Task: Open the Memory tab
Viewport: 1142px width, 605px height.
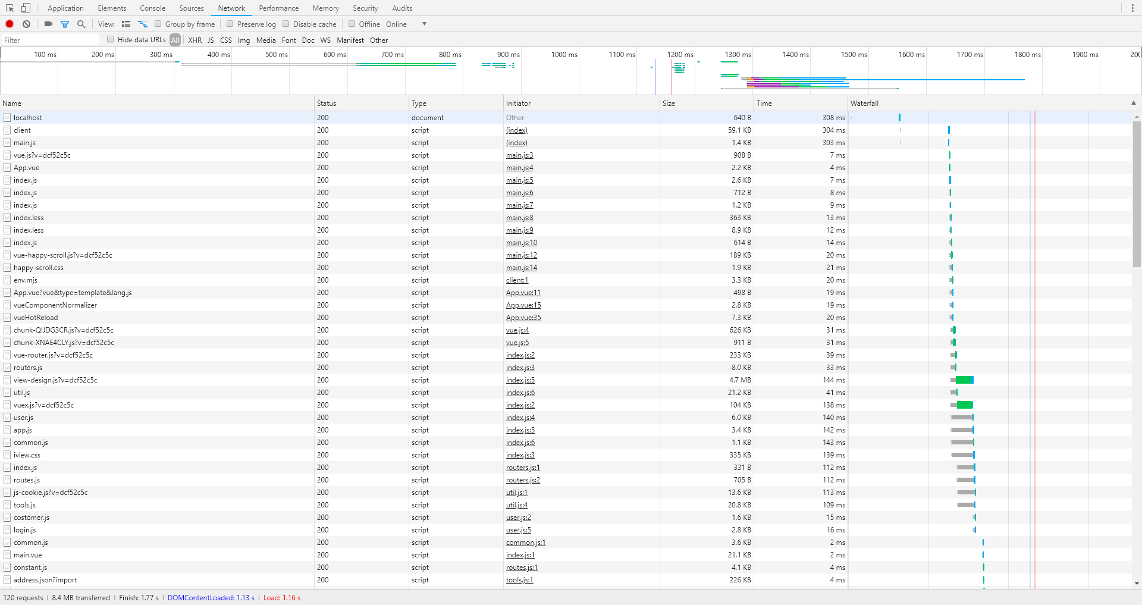Action: click(x=326, y=8)
